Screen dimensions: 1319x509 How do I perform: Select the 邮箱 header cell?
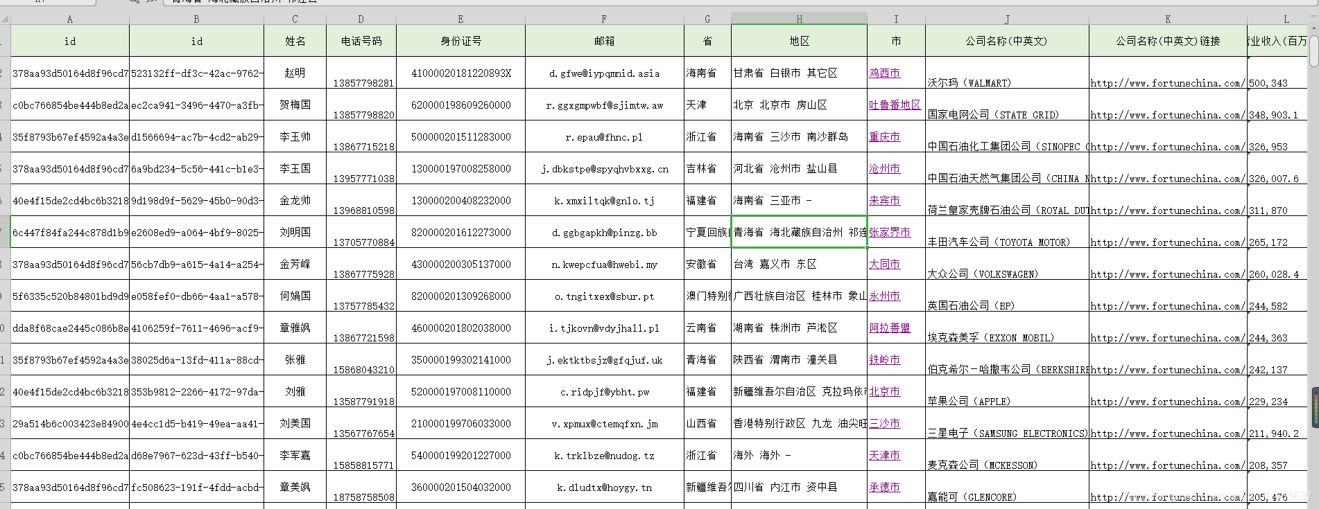[x=604, y=41]
